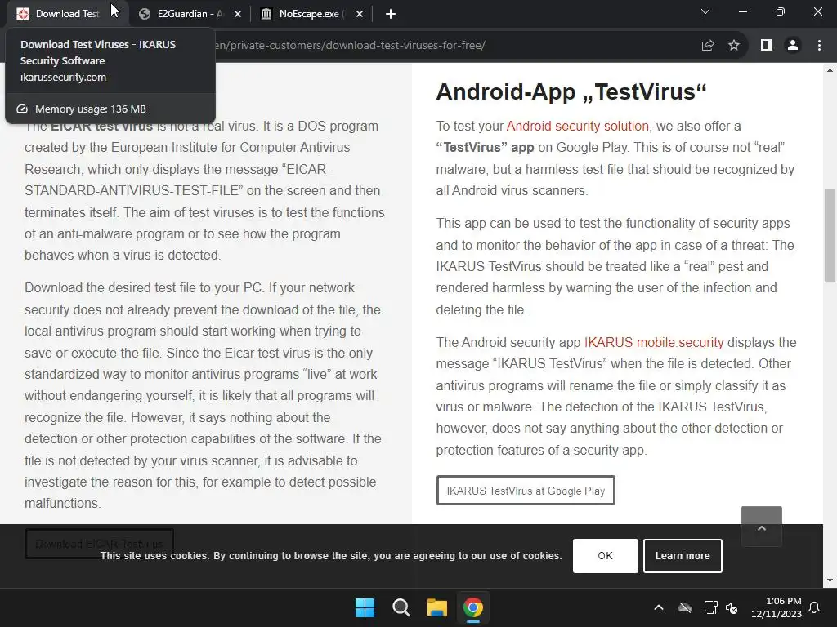The image size is (837, 627).
Task: Click the share this page icon
Action: pos(708,46)
